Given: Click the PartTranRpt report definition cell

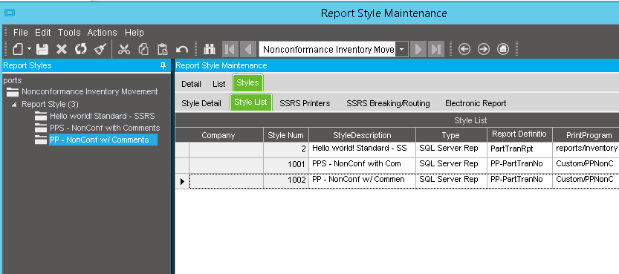Looking at the screenshot, I should click(x=519, y=149).
